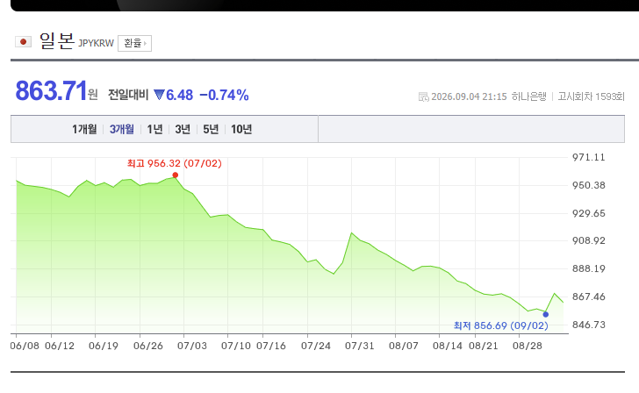
Task: Click the chart spike peak near 07/31
Action: point(351,232)
